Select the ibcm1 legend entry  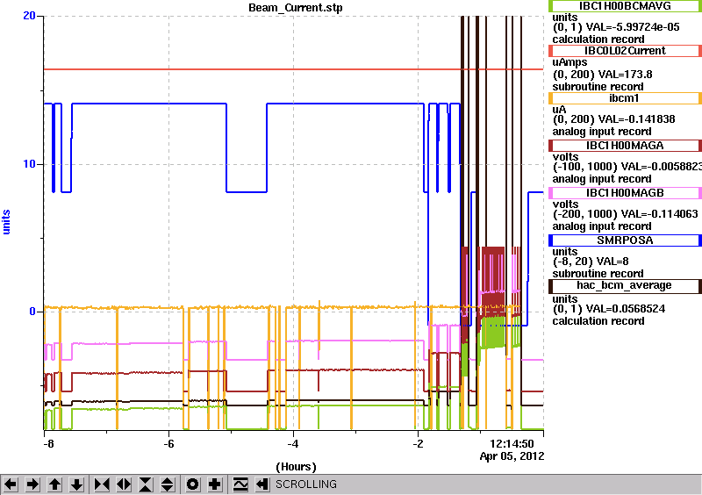coord(625,98)
